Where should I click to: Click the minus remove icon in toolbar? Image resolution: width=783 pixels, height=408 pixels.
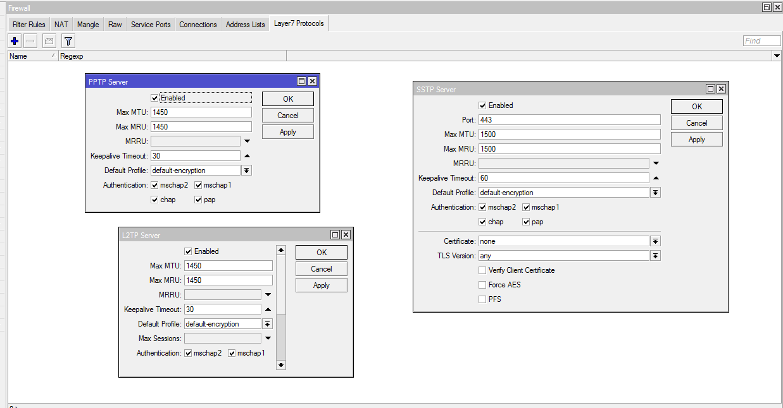tap(30, 41)
